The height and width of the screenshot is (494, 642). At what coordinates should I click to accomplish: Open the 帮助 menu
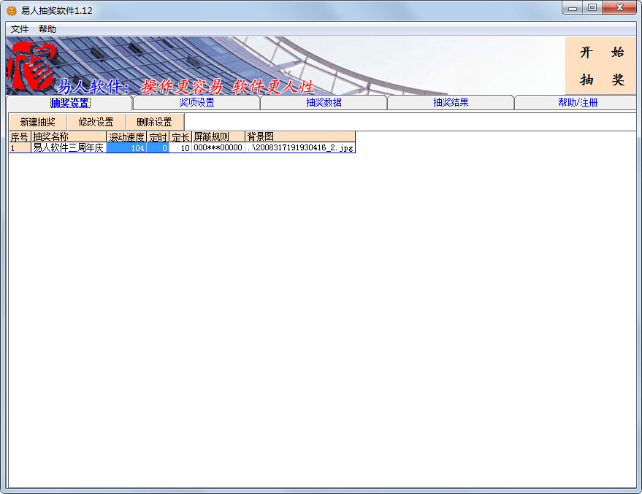(47, 29)
